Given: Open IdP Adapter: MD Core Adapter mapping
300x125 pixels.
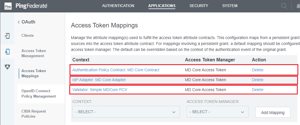Looking at the screenshot, I should point(99,80).
